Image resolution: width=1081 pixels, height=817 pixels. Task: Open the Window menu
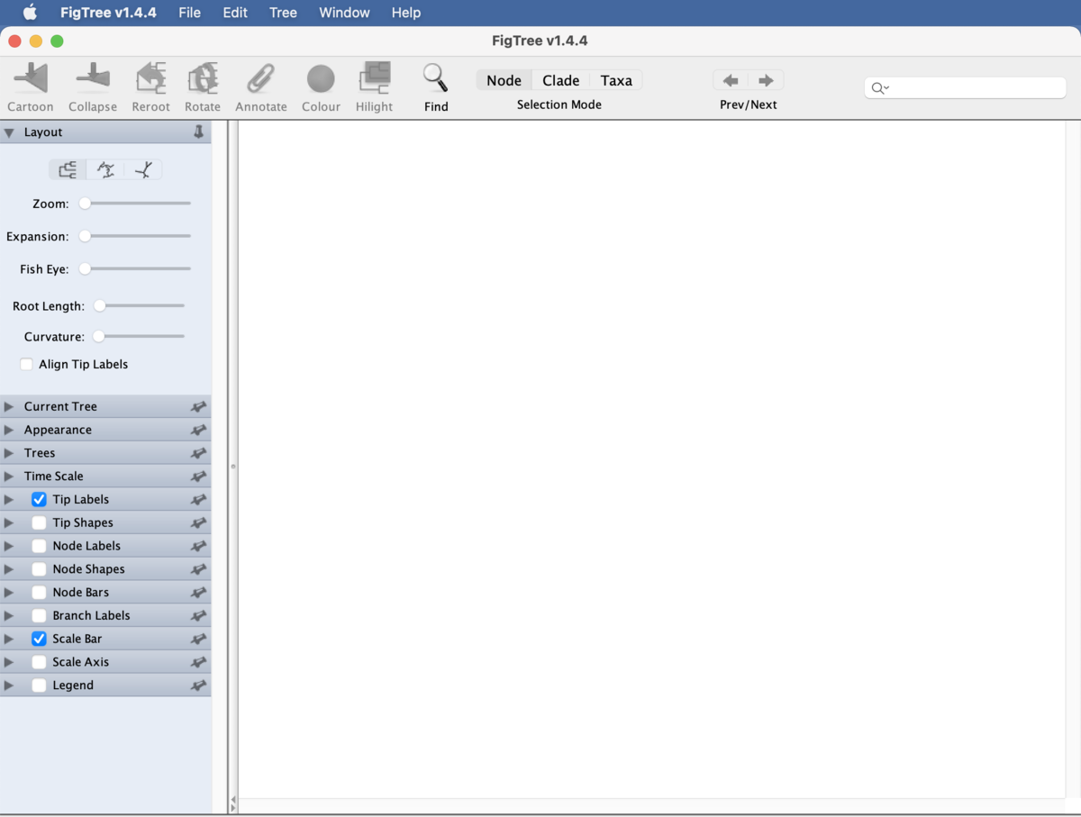[x=344, y=13]
